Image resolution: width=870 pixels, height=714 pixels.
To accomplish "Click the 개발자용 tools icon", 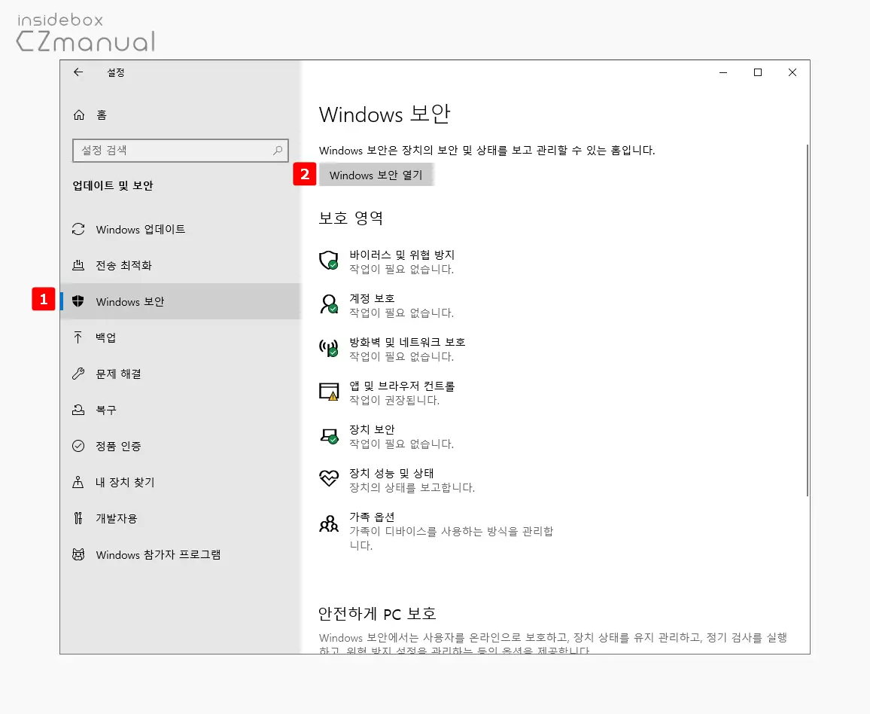I will (x=78, y=519).
